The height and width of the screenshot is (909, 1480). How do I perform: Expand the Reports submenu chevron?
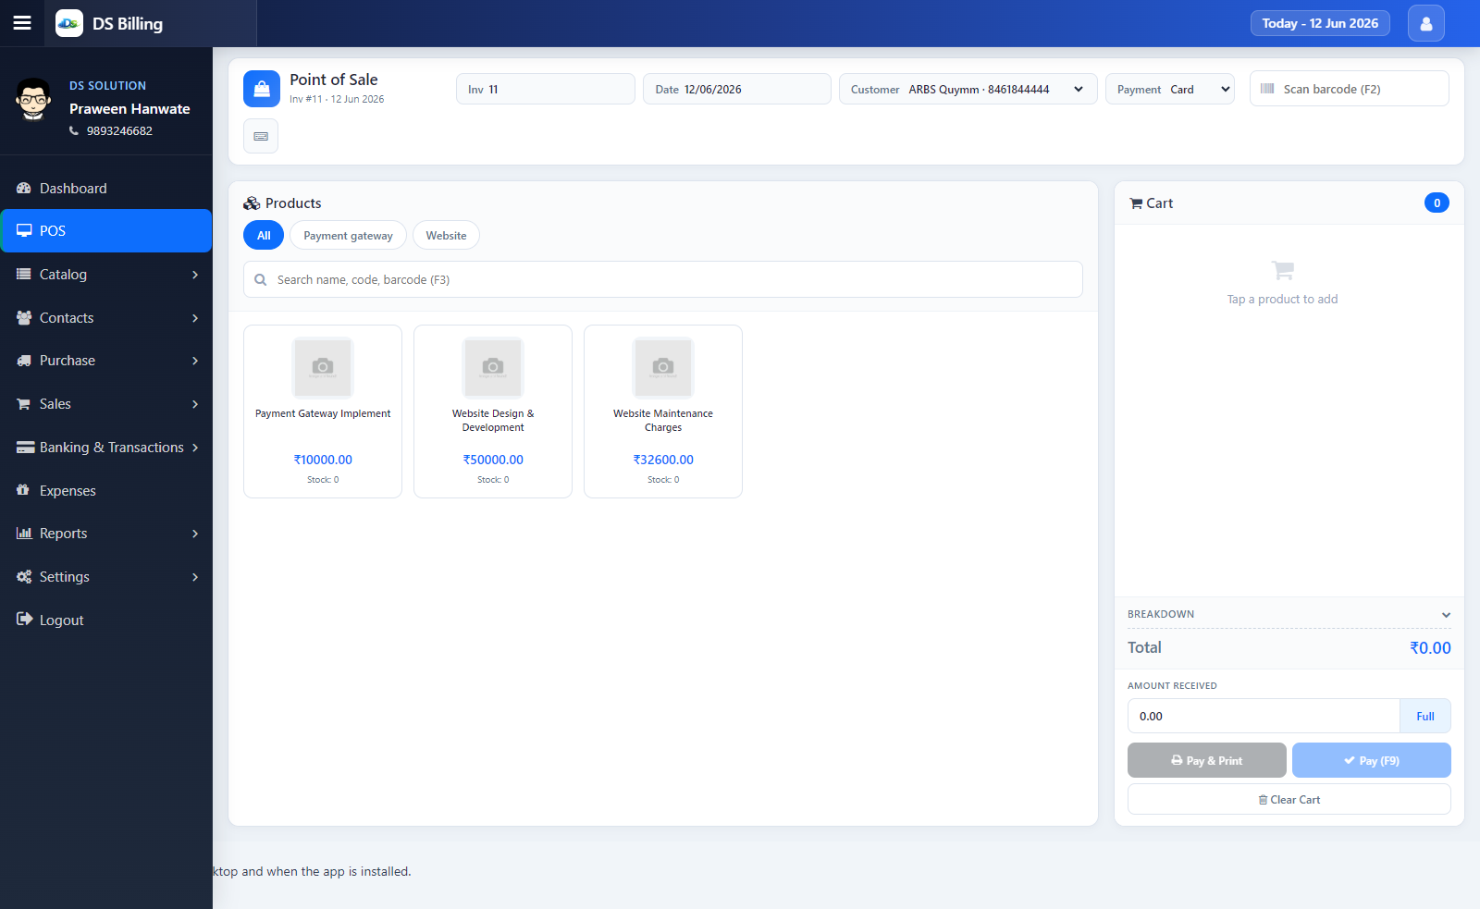[x=195, y=534]
